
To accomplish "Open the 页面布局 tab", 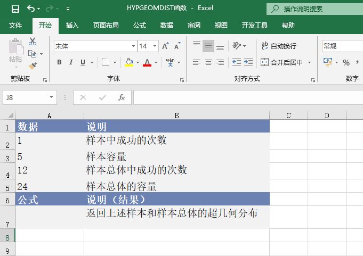I will click(x=106, y=25).
